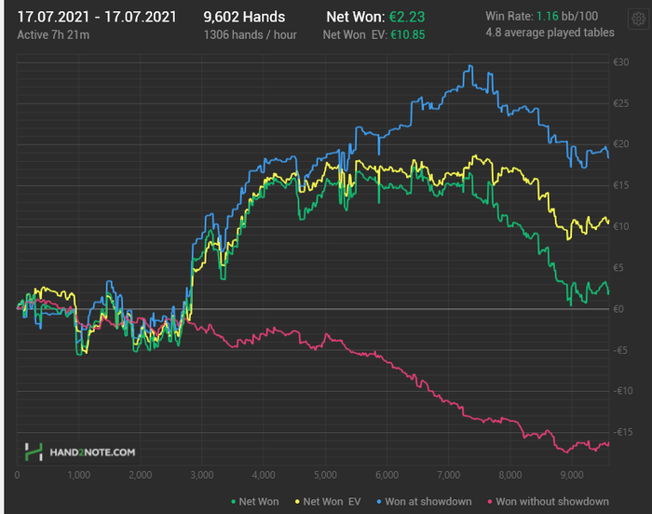
Task: Click the Active 7h 21m label
Action: [x=53, y=35]
